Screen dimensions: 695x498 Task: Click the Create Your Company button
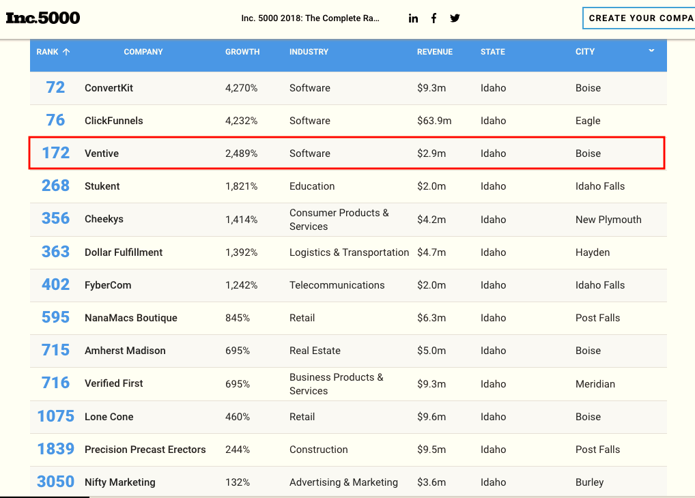[639, 18]
